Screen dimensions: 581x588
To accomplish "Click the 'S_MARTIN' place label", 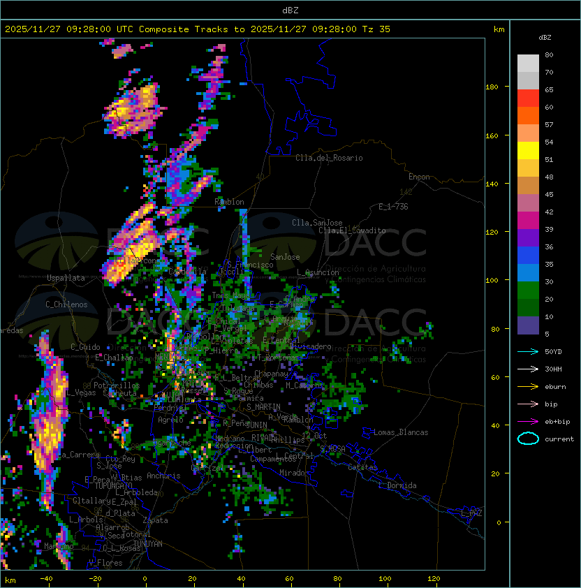I will point(264,407).
